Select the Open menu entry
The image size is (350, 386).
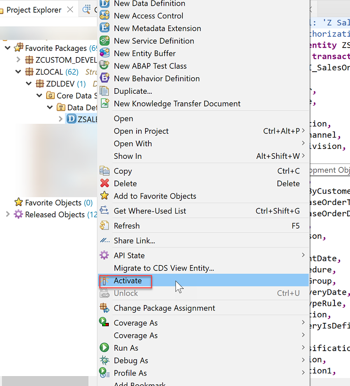[x=203, y=118]
